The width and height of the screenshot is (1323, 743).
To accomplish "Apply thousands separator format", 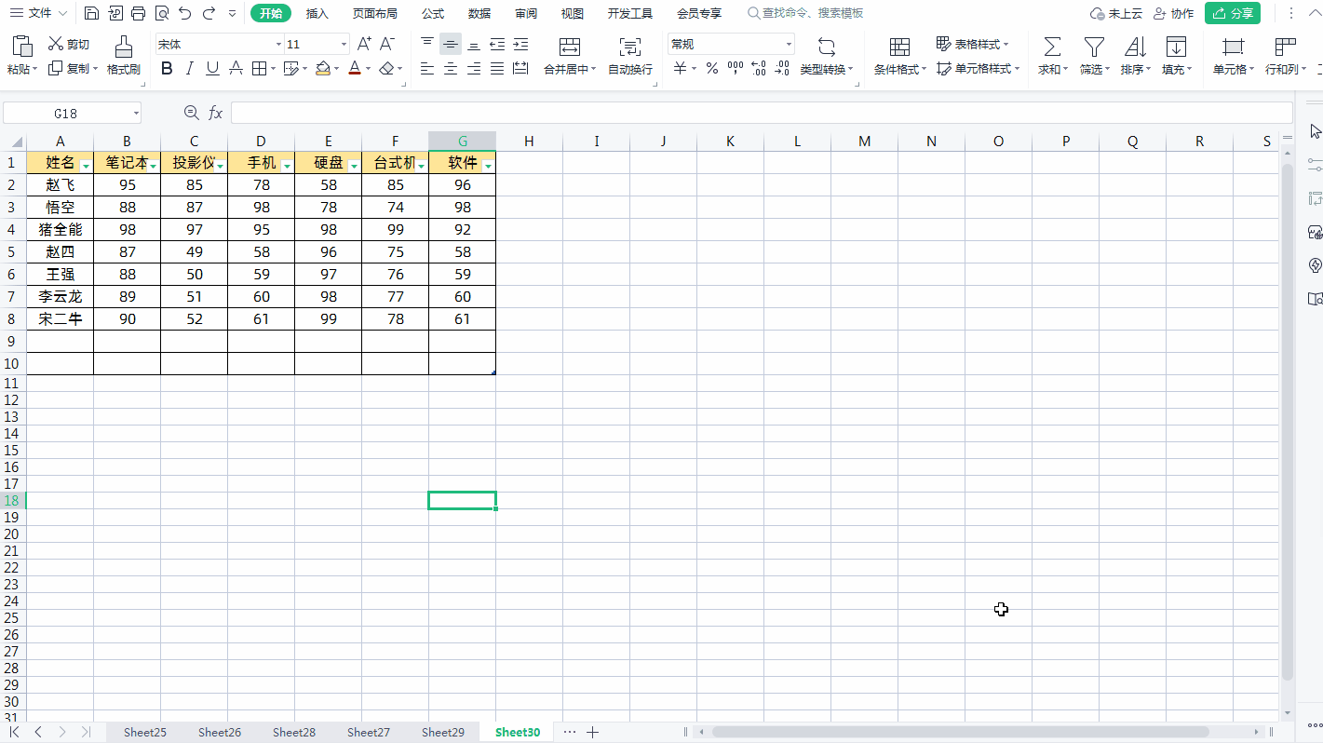I will click(x=736, y=68).
